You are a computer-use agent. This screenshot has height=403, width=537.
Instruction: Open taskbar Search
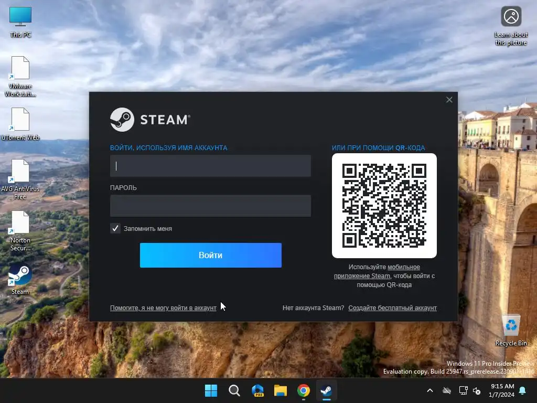pos(234,390)
